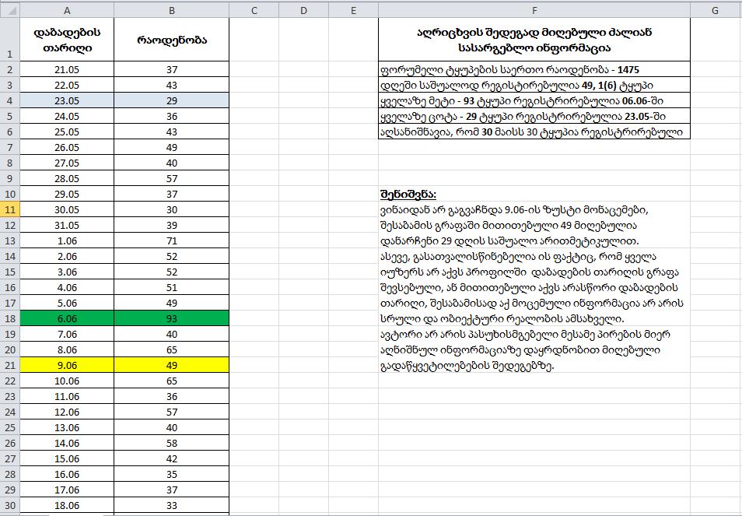Click count cell 30 in row 11
This screenshot has height=516, width=742.
pyautogui.click(x=171, y=209)
